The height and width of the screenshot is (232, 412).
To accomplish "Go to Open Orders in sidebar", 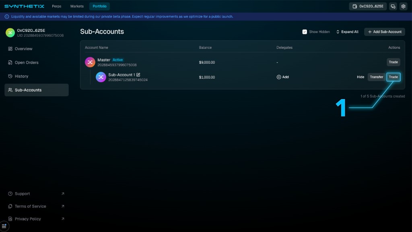I will [37, 62].
